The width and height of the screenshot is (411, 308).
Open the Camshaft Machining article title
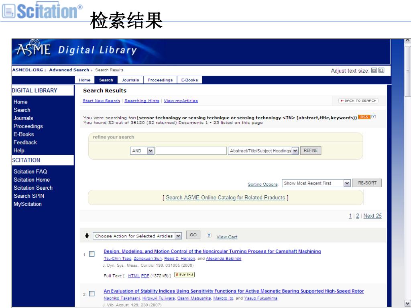(212, 251)
